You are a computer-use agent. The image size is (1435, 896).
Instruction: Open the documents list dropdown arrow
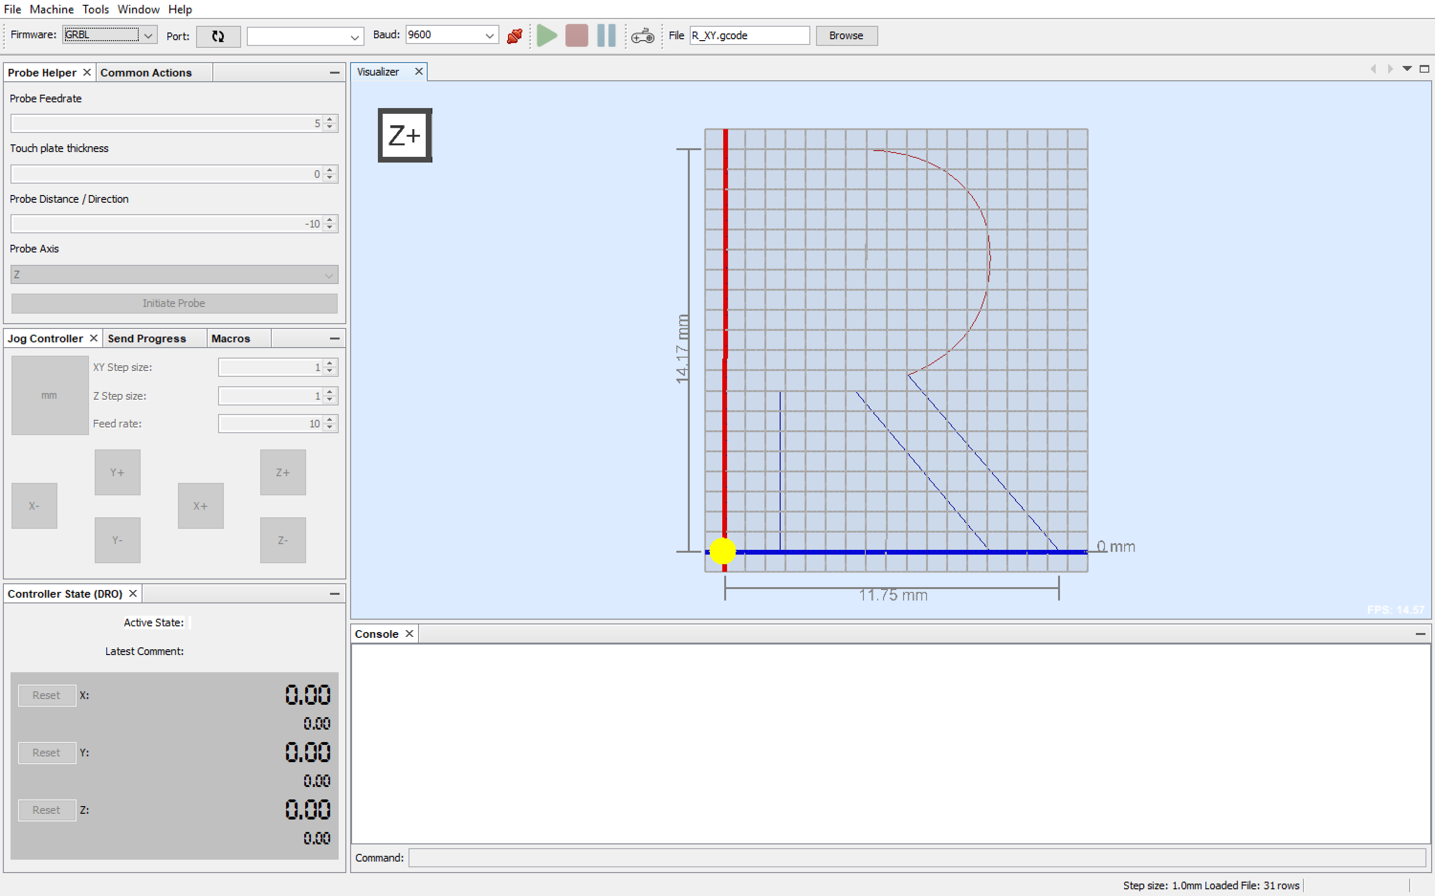point(1407,69)
